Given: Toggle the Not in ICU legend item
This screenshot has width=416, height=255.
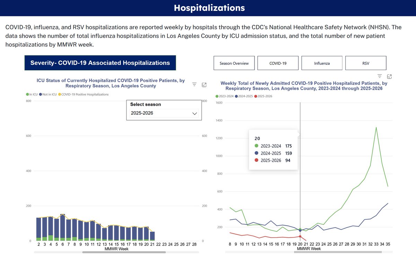Looking at the screenshot, I should tap(48, 94).
